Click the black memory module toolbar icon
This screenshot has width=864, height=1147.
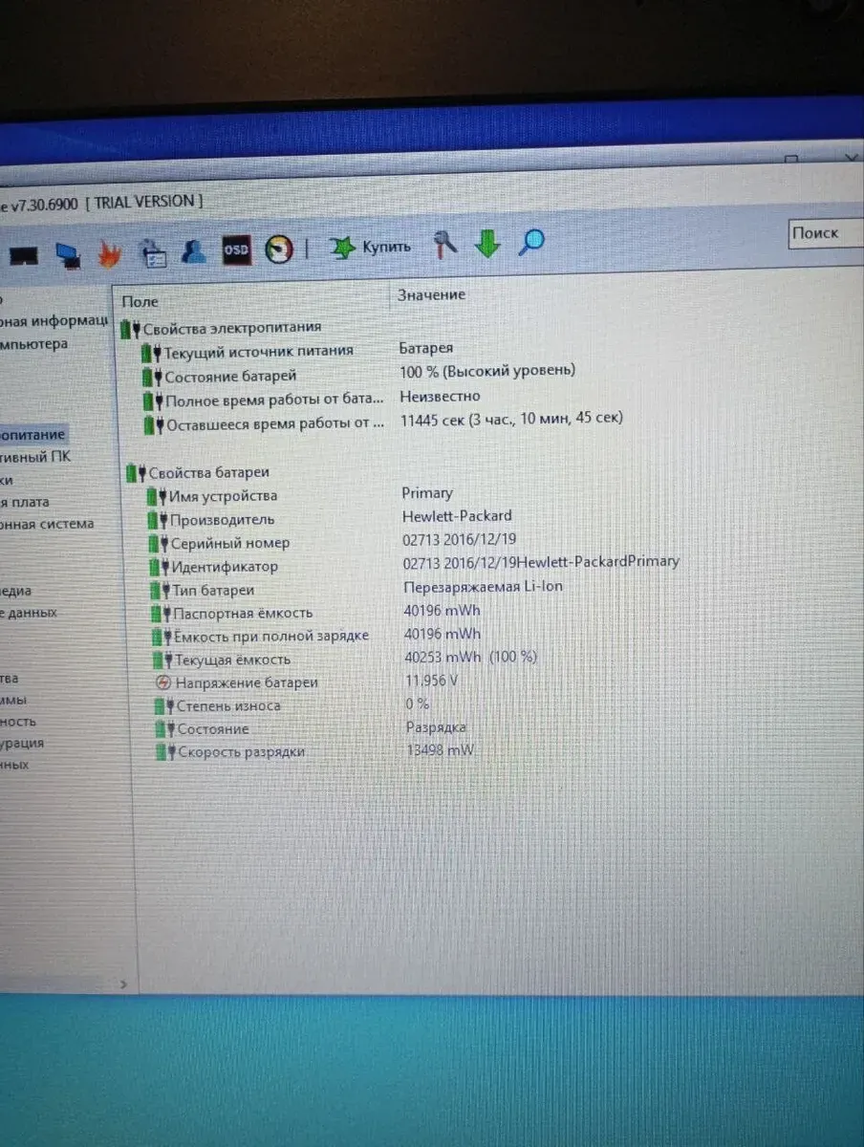(x=23, y=256)
